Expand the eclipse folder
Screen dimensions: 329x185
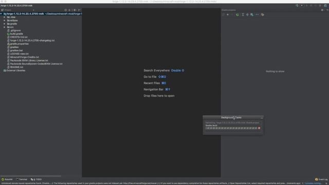5,21
